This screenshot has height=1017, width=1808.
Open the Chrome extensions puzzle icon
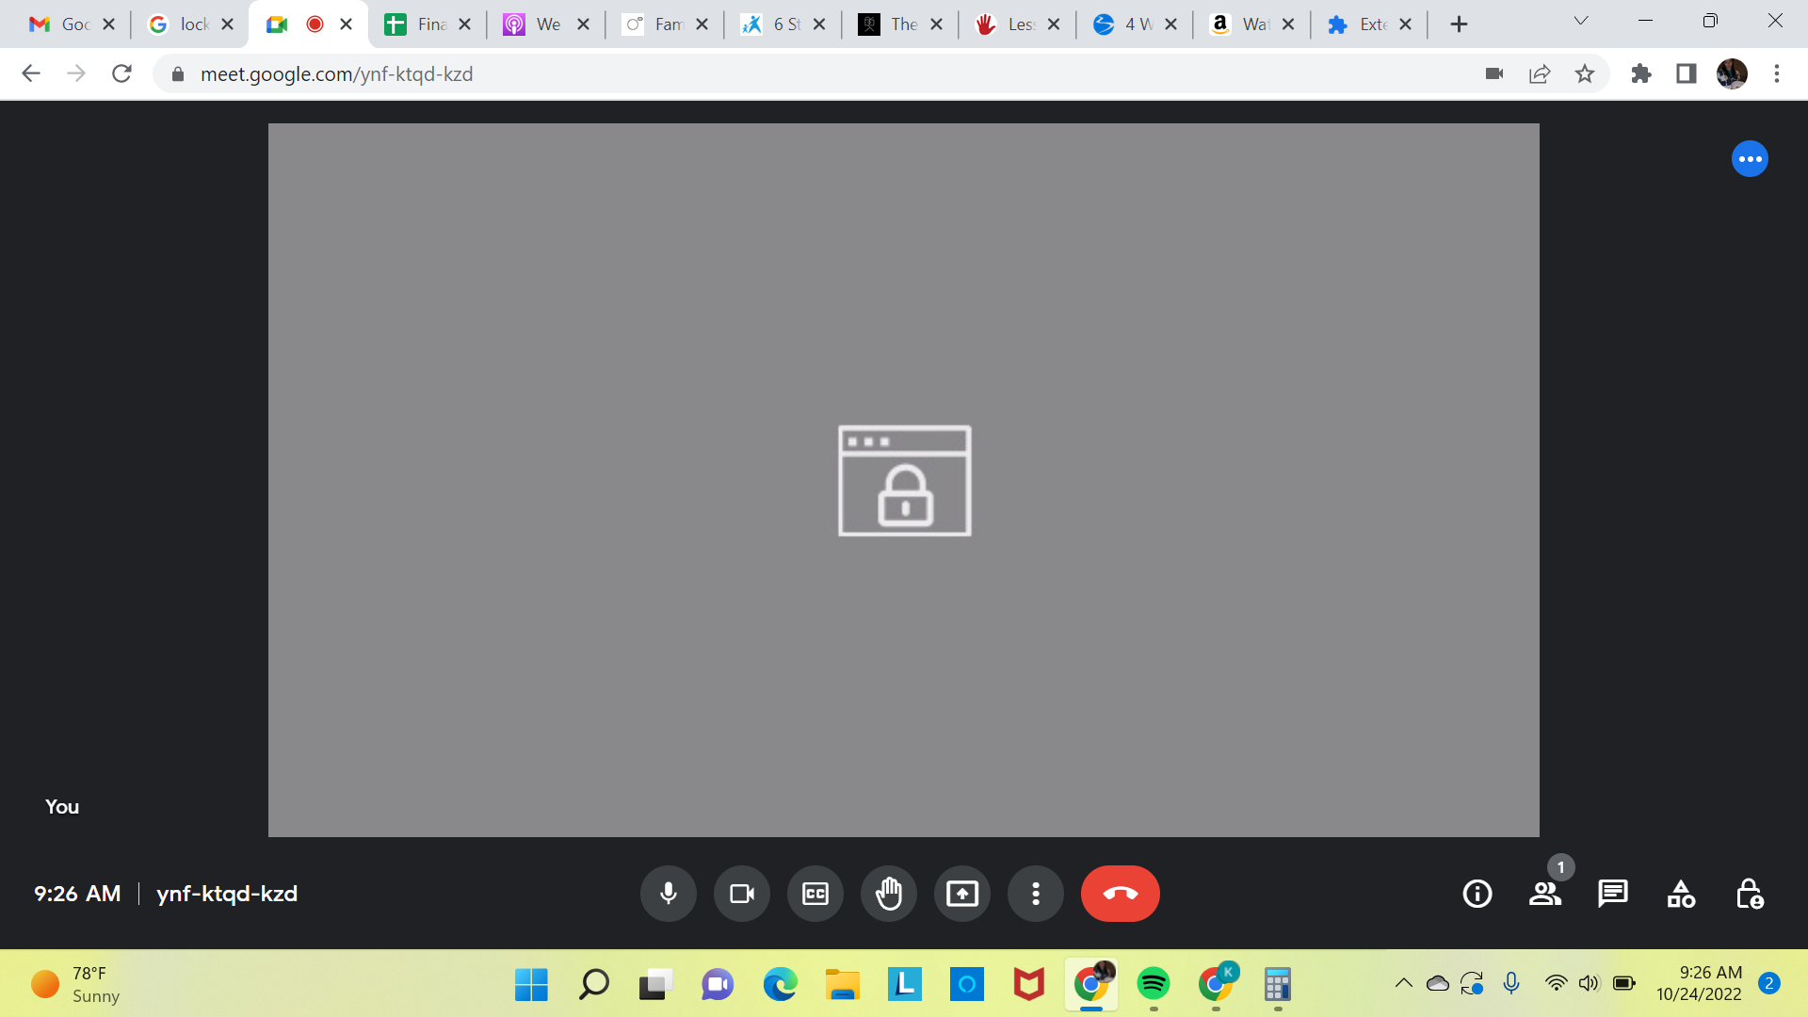click(x=1640, y=74)
